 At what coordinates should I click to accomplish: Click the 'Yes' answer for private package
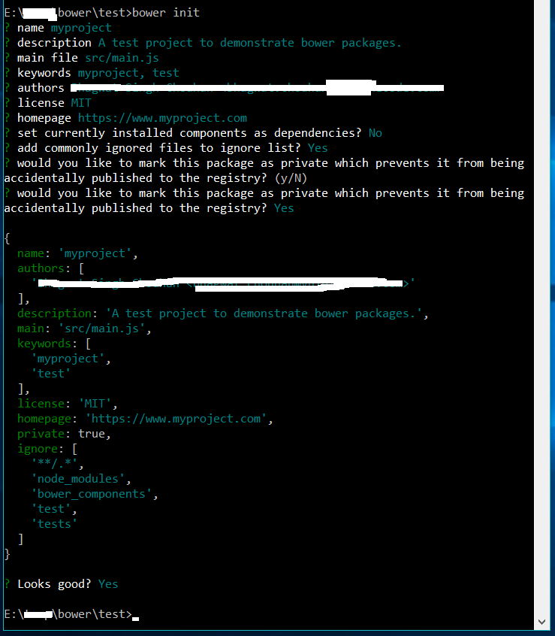284,208
